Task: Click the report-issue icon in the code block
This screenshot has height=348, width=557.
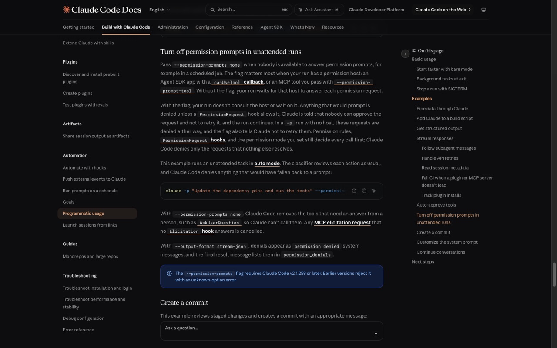Action: point(354,191)
